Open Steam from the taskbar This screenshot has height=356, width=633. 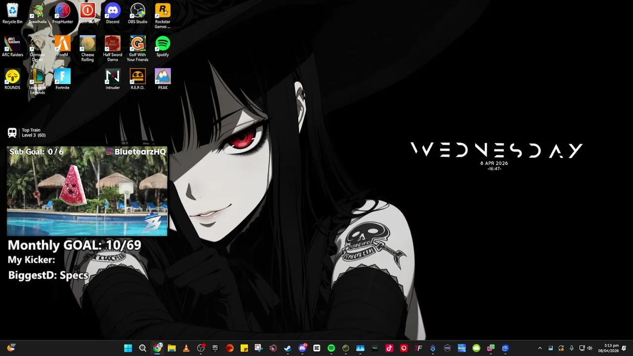tap(287, 348)
